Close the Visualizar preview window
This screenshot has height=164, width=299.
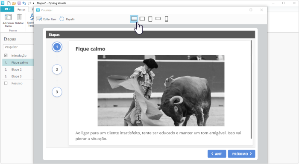[x=261, y=10]
